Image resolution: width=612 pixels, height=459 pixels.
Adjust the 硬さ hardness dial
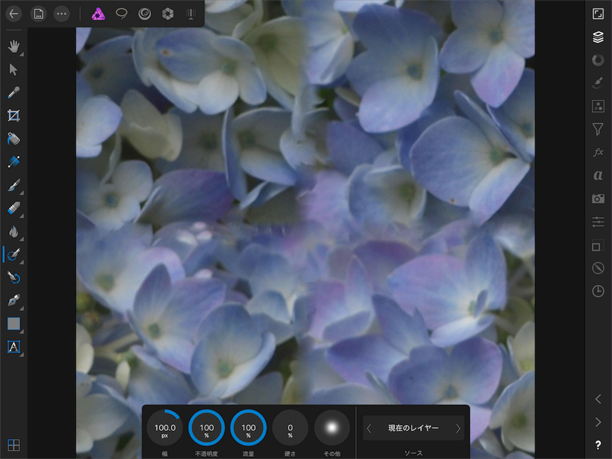(x=290, y=428)
